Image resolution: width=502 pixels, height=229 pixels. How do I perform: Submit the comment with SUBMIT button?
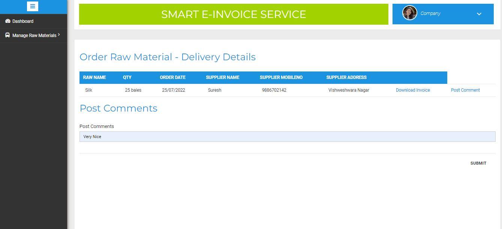478,163
